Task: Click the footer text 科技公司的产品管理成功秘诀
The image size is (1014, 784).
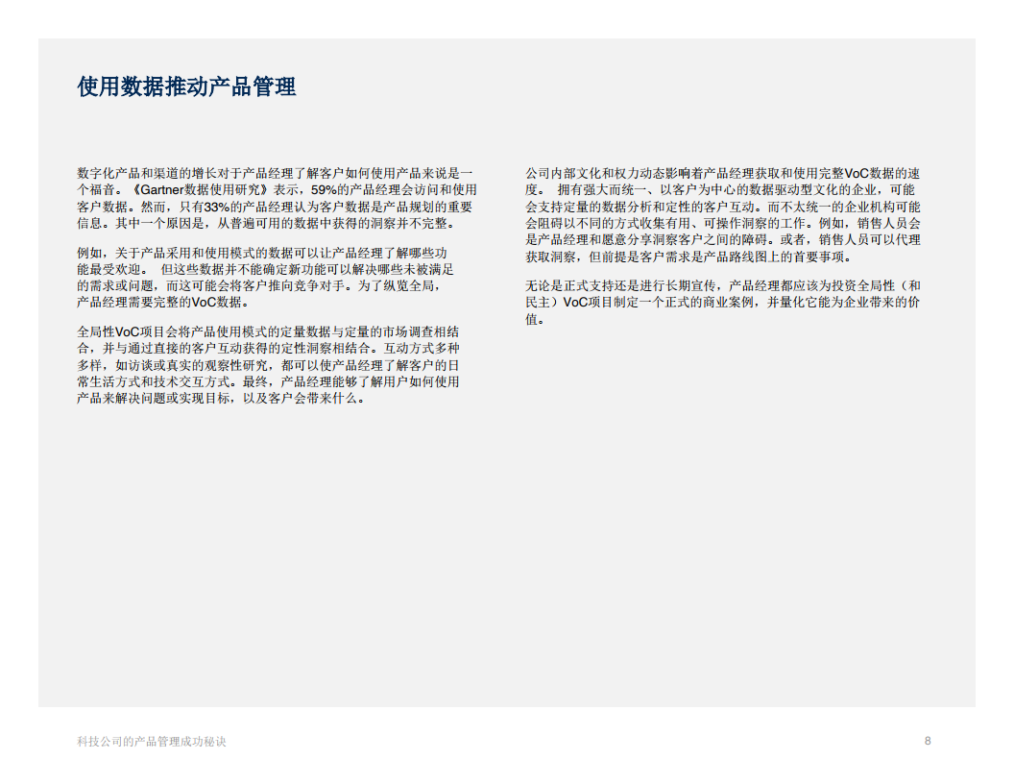Action: 152,742
